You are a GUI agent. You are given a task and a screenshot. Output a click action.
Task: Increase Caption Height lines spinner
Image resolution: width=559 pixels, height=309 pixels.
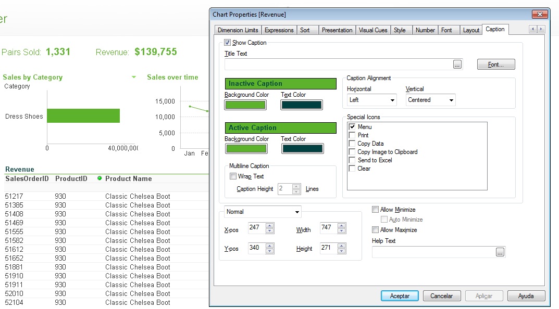[x=296, y=187]
